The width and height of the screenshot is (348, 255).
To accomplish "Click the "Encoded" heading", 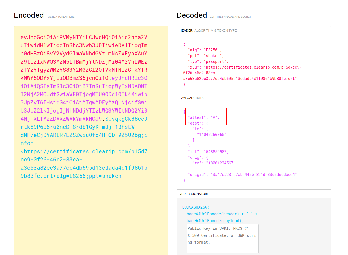I will tap(29, 15).
